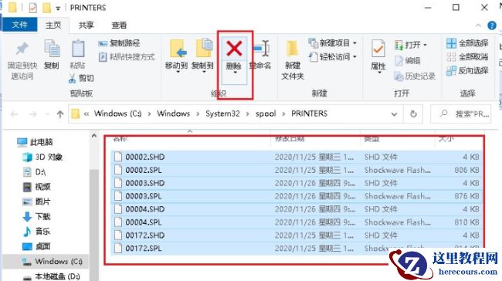Select the file 00172.SHD
Viewport: 502px width, 281px height.
296,235
